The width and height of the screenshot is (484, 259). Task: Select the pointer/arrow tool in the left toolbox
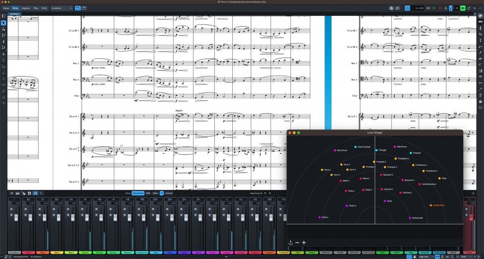point(4,23)
